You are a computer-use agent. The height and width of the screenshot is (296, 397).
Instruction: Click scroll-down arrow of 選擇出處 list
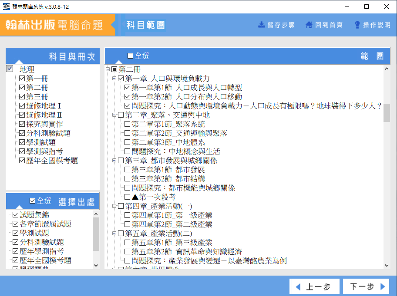click(x=96, y=265)
